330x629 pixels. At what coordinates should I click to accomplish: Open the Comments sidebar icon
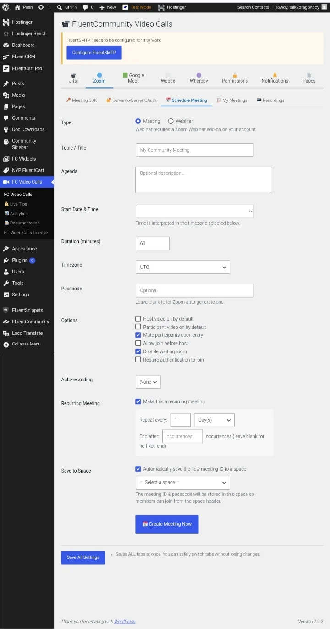click(x=6, y=118)
